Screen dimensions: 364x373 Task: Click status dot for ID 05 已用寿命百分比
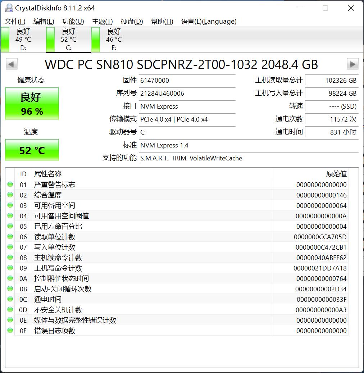click(x=10, y=226)
